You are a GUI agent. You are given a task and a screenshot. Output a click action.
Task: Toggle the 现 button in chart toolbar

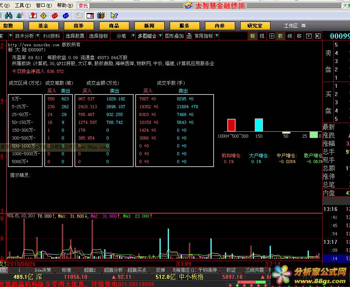(x=262, y=36)
